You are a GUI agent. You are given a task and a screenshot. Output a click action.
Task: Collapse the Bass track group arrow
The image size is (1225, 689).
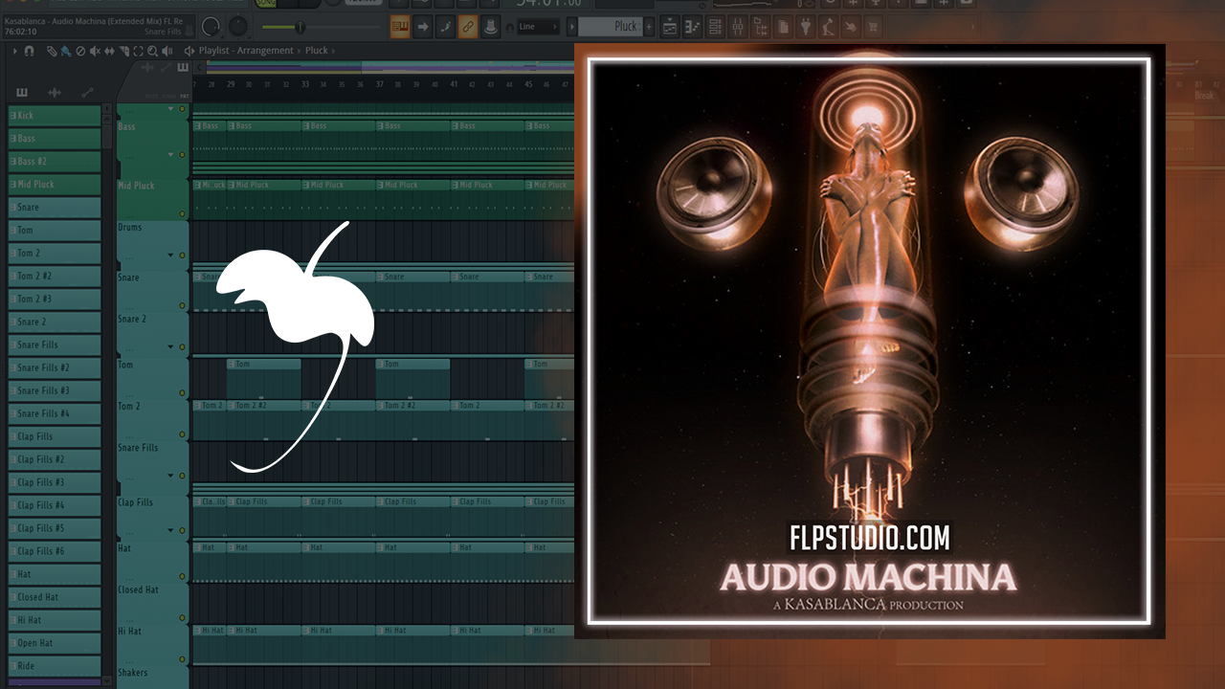click(171, 154)
